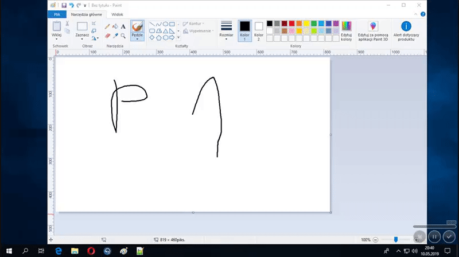
Task: Choose the Pentagon shape
Action: [159, 37]
